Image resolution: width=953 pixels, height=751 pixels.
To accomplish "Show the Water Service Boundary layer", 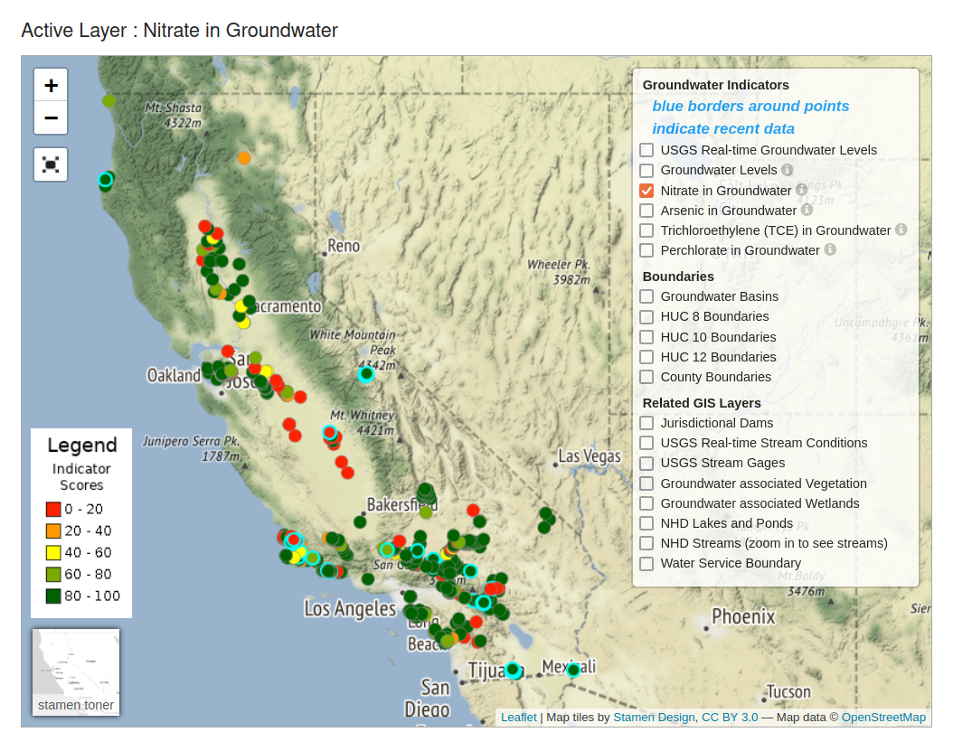I will (646, 563).
